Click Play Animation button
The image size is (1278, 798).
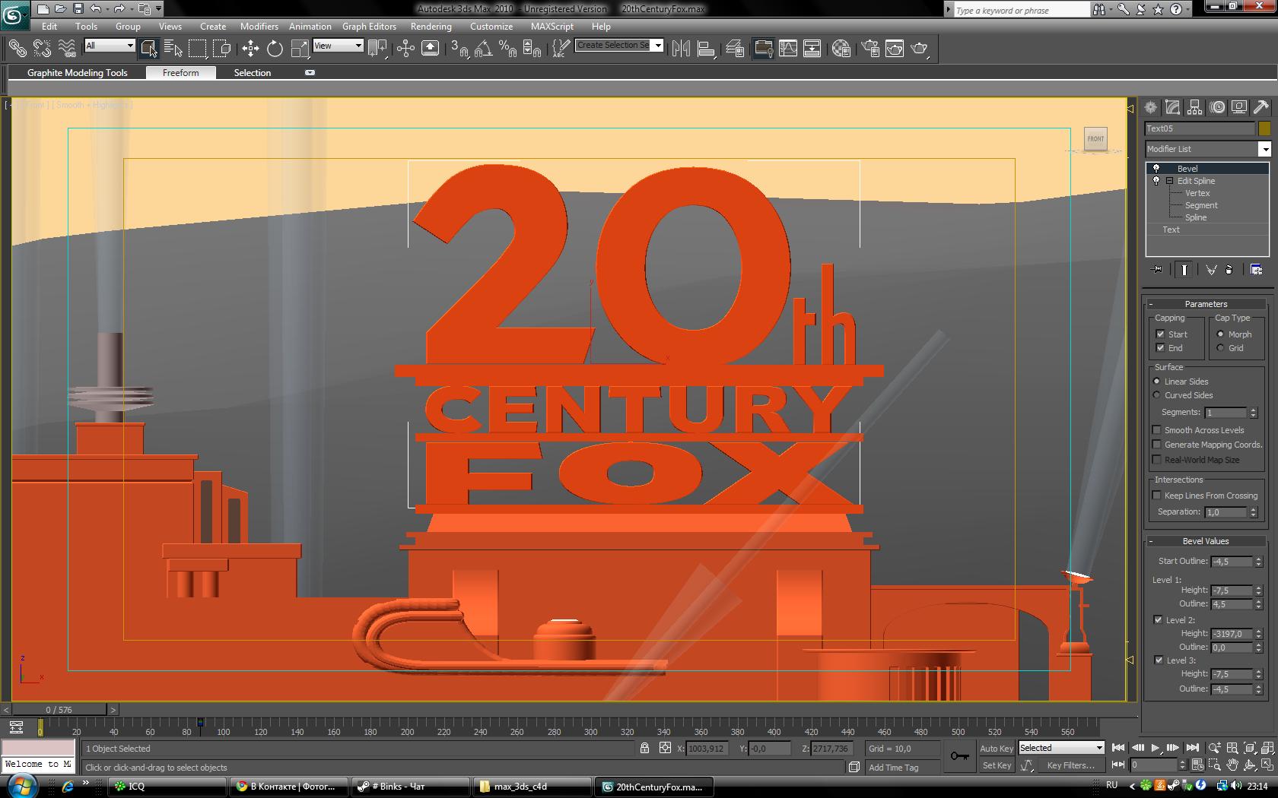point(1156,748)
